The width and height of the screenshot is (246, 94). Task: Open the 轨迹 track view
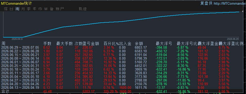pyautogui.click(x=83, y=9)
